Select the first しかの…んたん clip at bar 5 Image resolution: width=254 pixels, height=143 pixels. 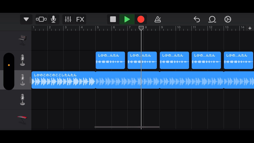pos(110,60)
